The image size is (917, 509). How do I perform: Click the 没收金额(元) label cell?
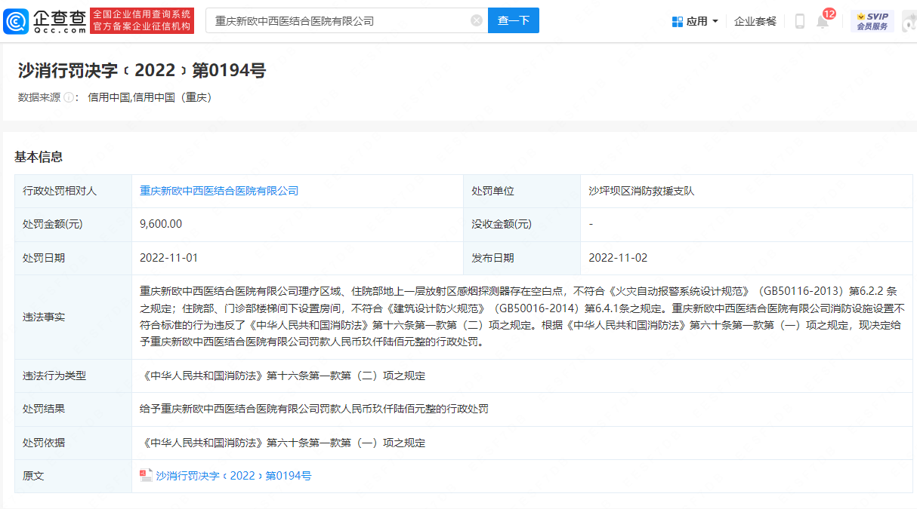pos(522,224)
